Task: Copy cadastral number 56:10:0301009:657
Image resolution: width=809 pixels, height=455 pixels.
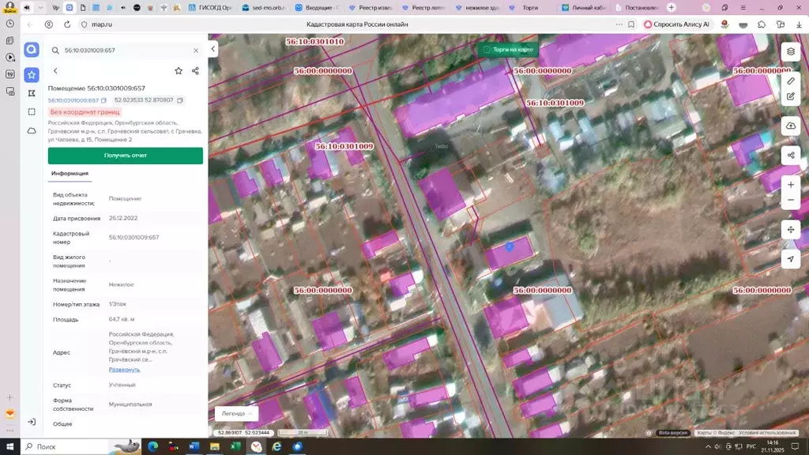Action: (x=103, y=100)
